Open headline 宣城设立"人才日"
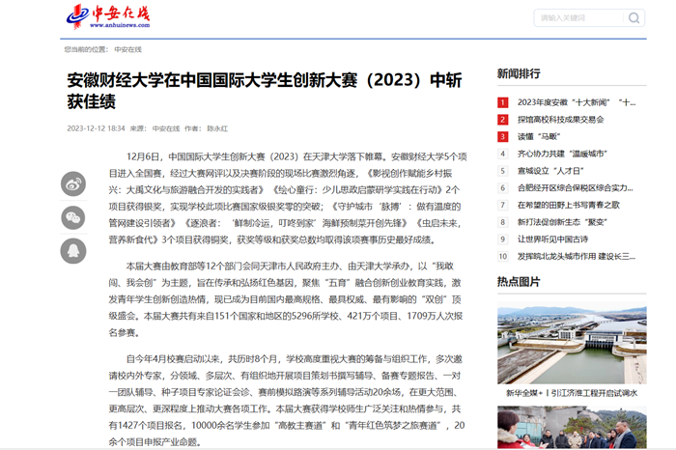The image size is (676, 450). [547, 171]
